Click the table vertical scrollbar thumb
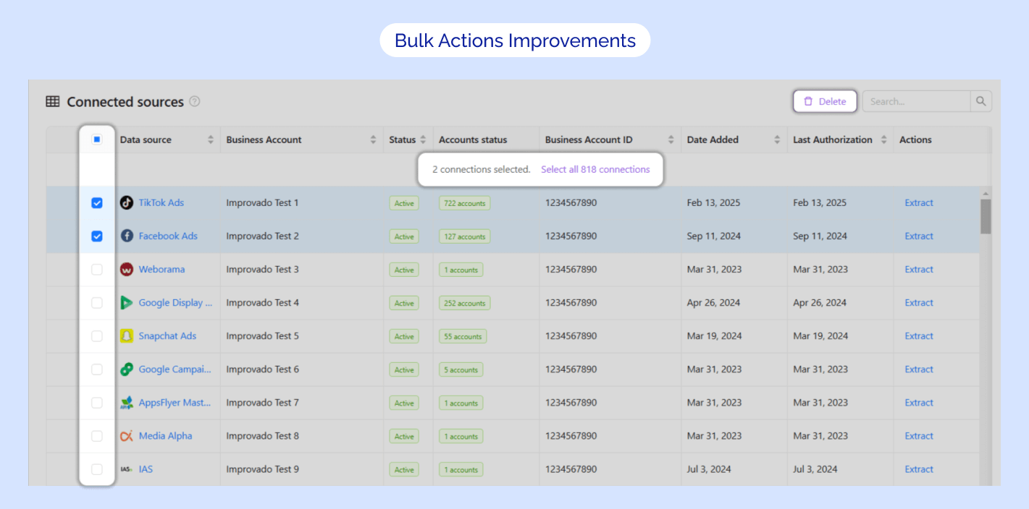Image resolution: width=1029 pixels, height=509 pixels. pos(985,215)
